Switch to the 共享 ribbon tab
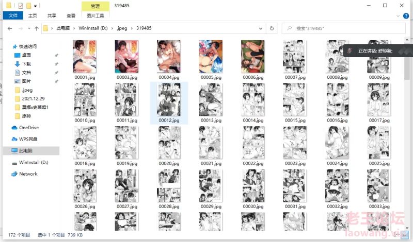413x242 pixels. (52, 16)
